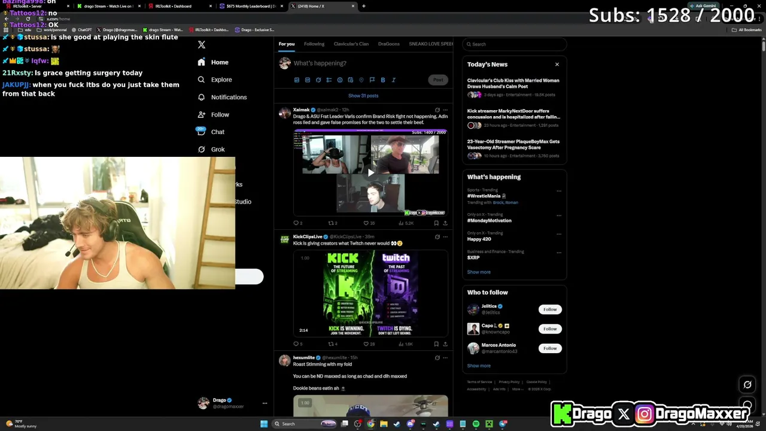Image resolution: width=766 pixels, height=431 pixels.
Task: Open more options for #MondayMotivation trend
Action: [559, 215]
